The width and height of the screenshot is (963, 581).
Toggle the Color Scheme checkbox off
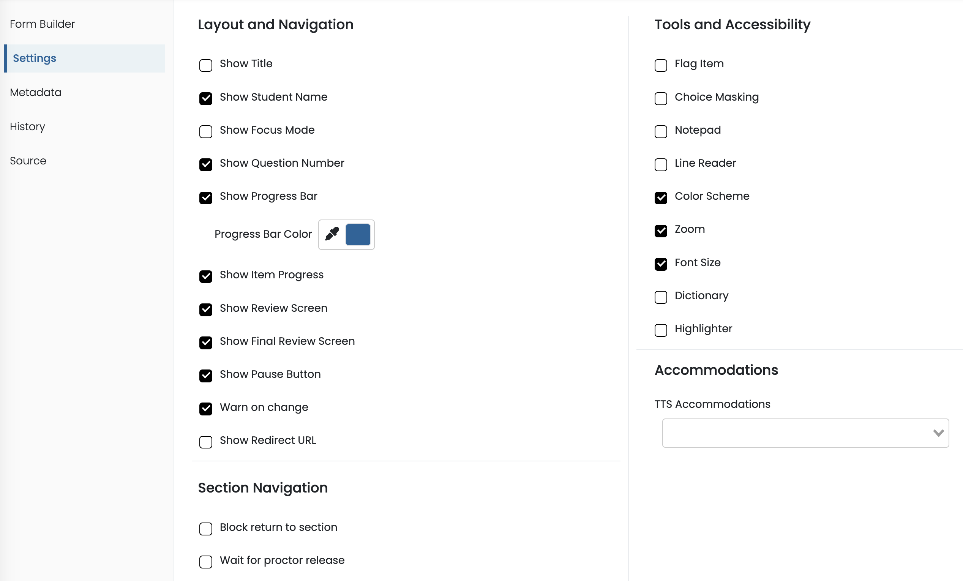pyautogui.click(x=660, y=198)
